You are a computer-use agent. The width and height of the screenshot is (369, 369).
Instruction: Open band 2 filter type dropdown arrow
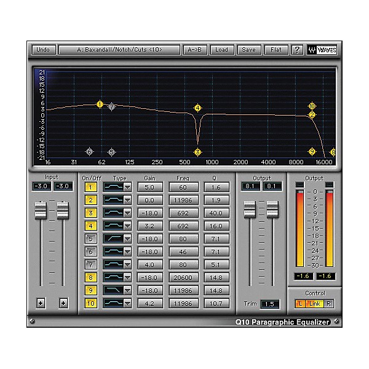pyautogui.click(x=127, y=200)
